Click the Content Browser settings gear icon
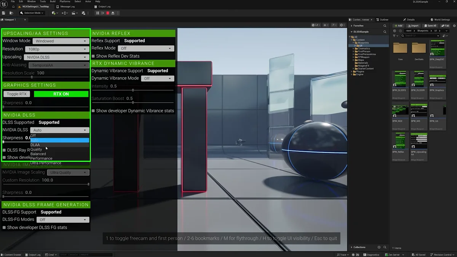The image size is (457, 257). tap(454, 26)
